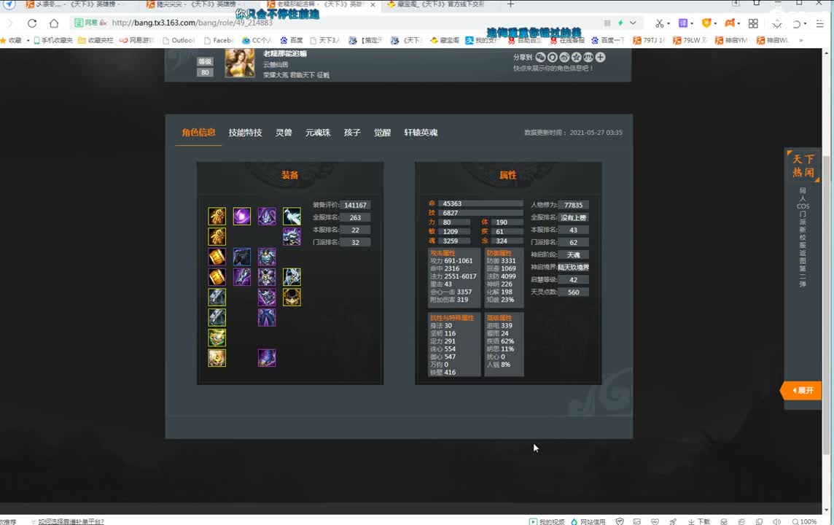Open the 天下热闻 side banner

click(803, 166)
